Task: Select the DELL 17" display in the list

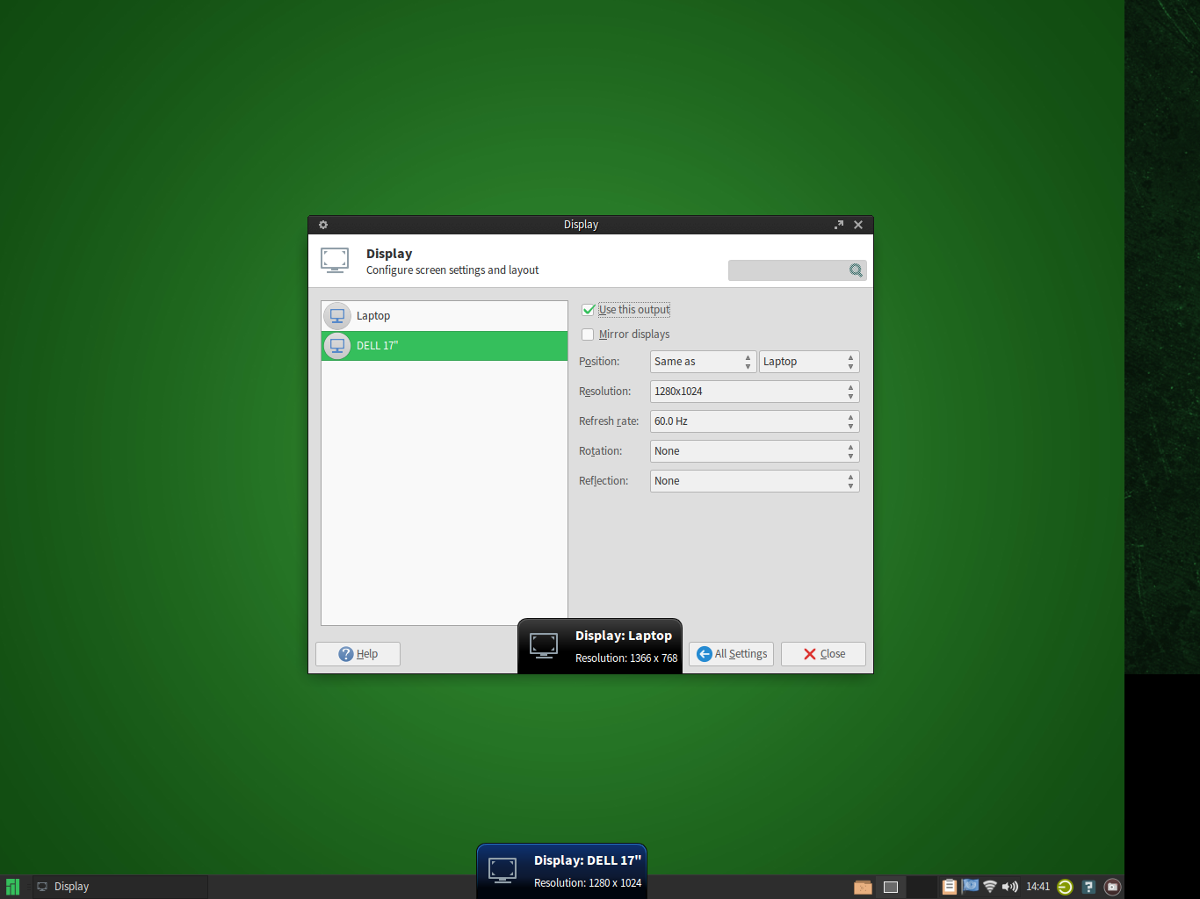Action: click(x=445, y=346)
